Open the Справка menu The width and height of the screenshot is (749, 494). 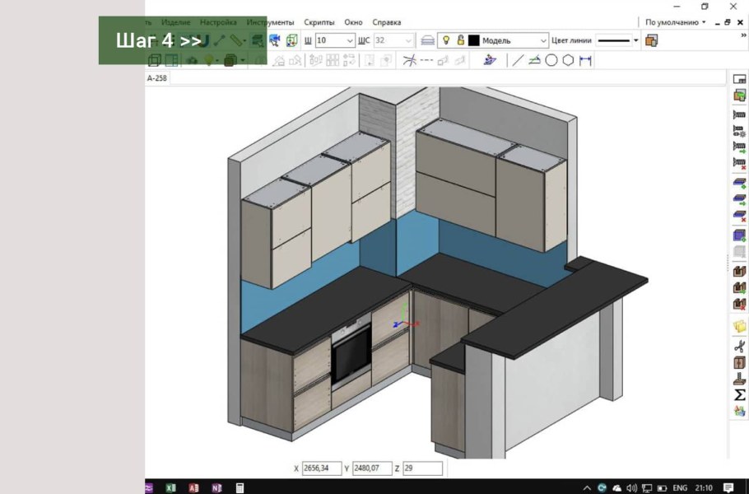[x=387, y=22]
